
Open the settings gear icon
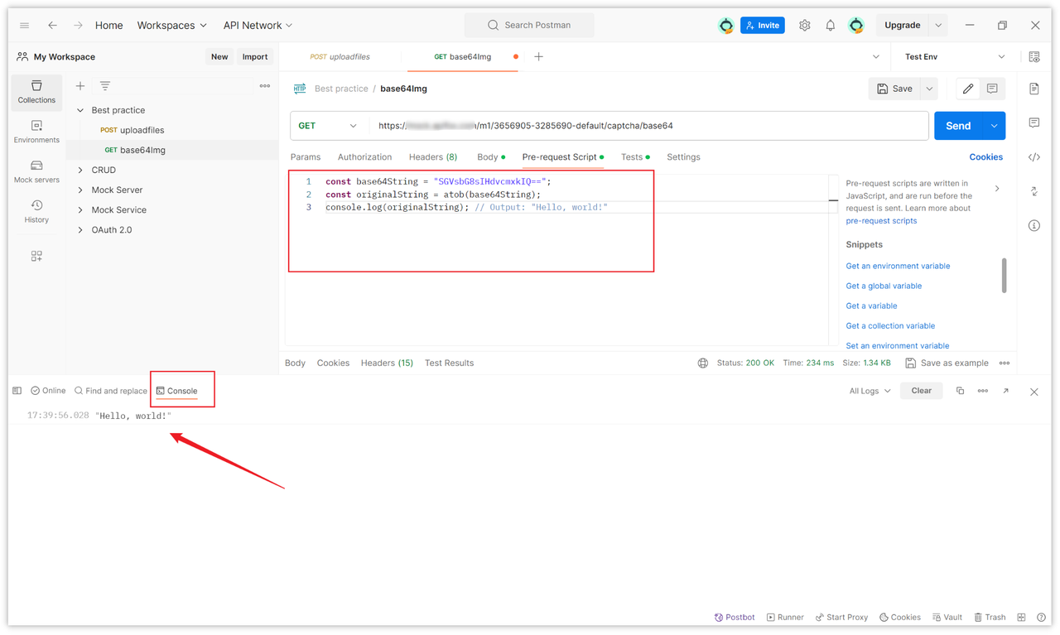804,26
